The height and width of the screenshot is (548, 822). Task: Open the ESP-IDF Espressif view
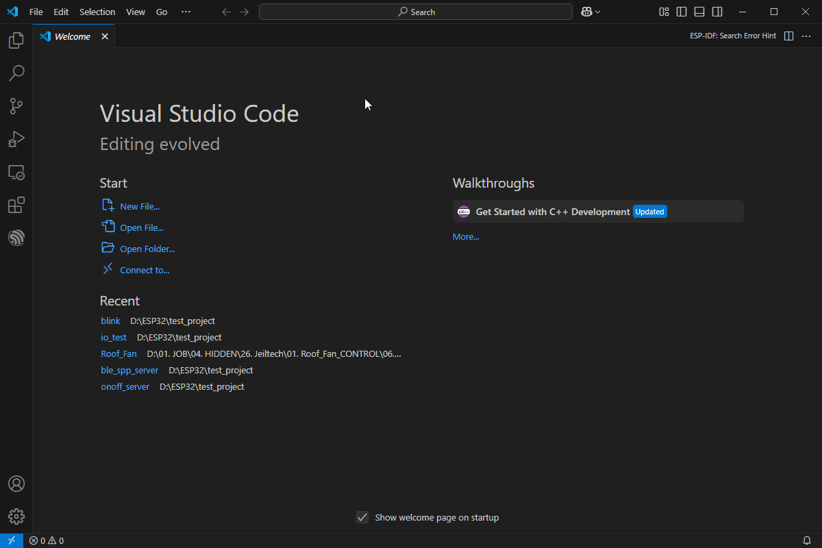[x=16, y=238]
